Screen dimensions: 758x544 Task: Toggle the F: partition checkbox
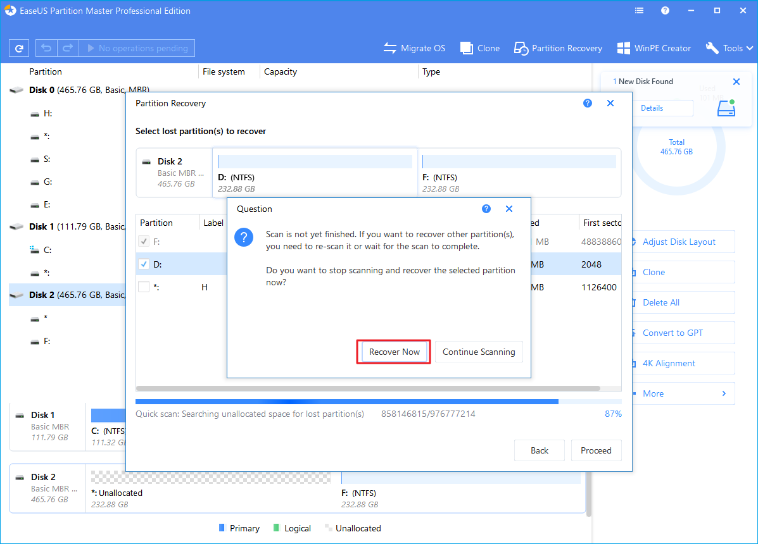coord(144,242)
